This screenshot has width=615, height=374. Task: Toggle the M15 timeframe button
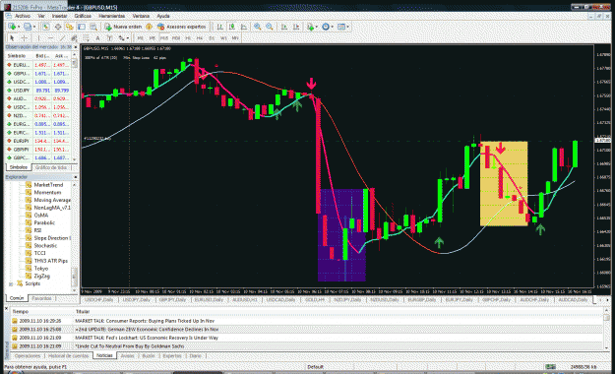pos(164,38)
